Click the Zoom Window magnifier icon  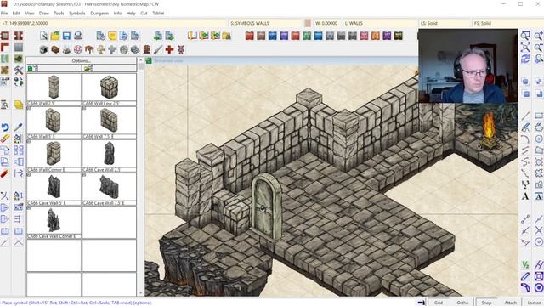click(x=525, y=36)
